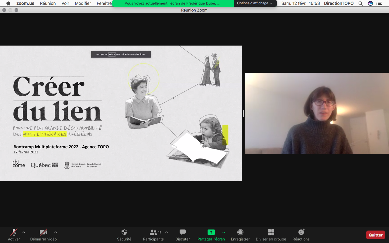Click the Spotlight search magnifier icon
The image size is (389, 243).
pos(360,3)
